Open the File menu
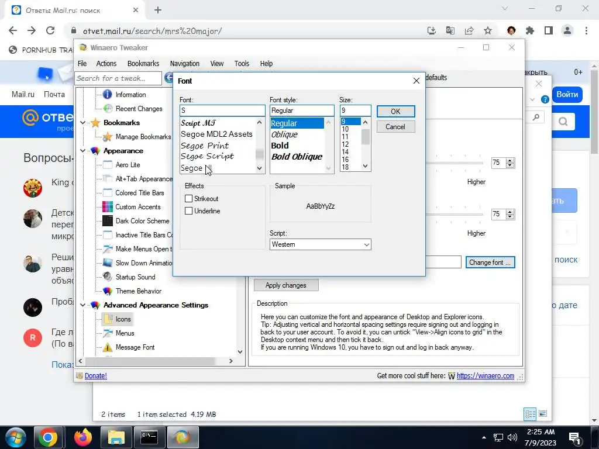 coord(82,63)
